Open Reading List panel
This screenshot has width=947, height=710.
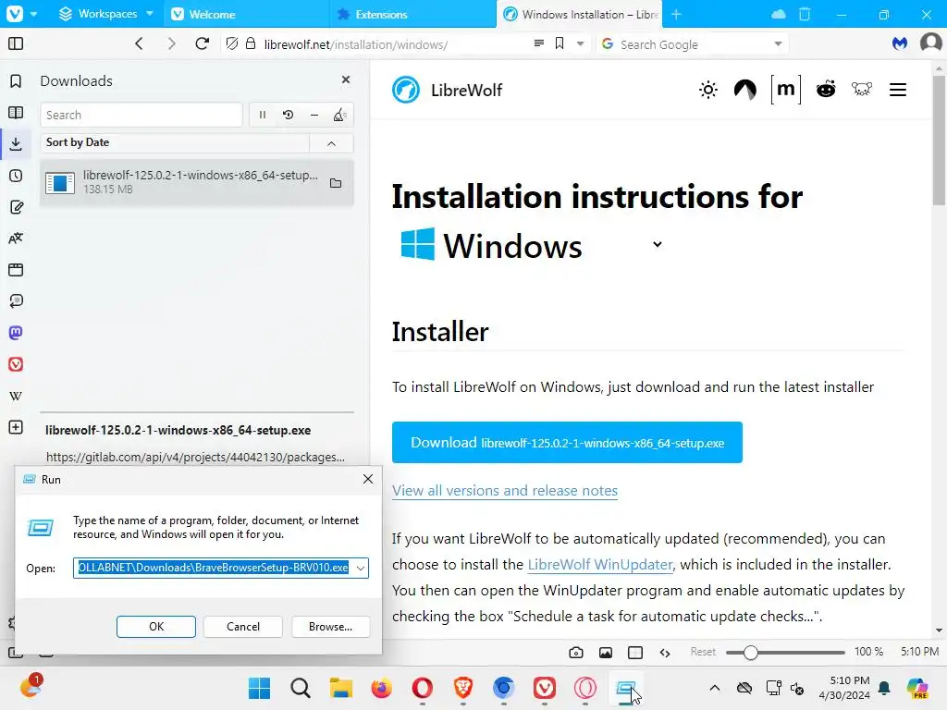click(16, 113)
